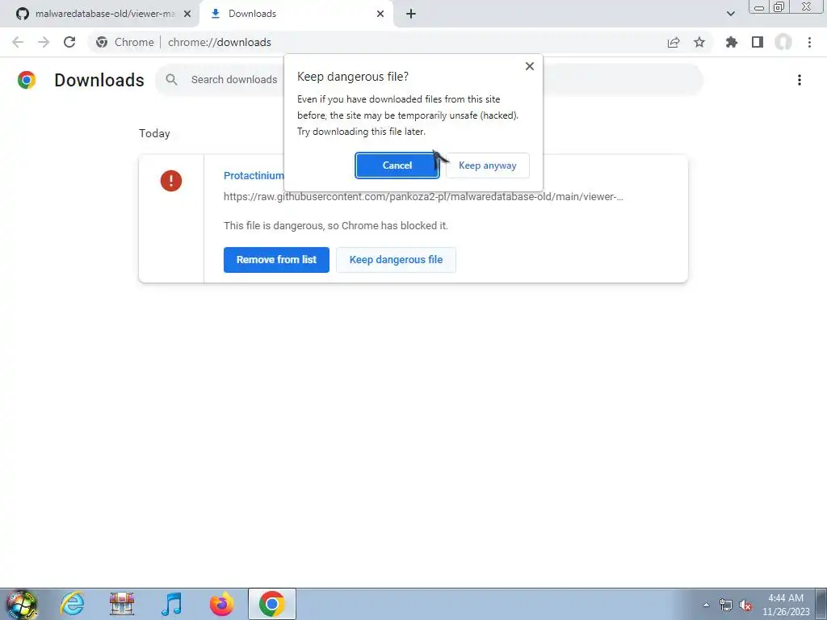Image resolution: width=827 pixels, height=620 pixels.
Task: Choose Keep anyway in the dialog
Action: click(x=487, y=165)
